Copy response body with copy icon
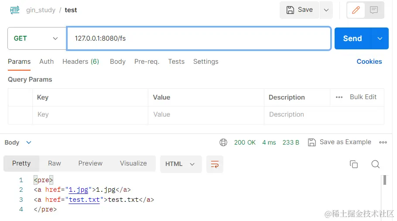Viewport: 397px width, 221px height. coord(354,164)
